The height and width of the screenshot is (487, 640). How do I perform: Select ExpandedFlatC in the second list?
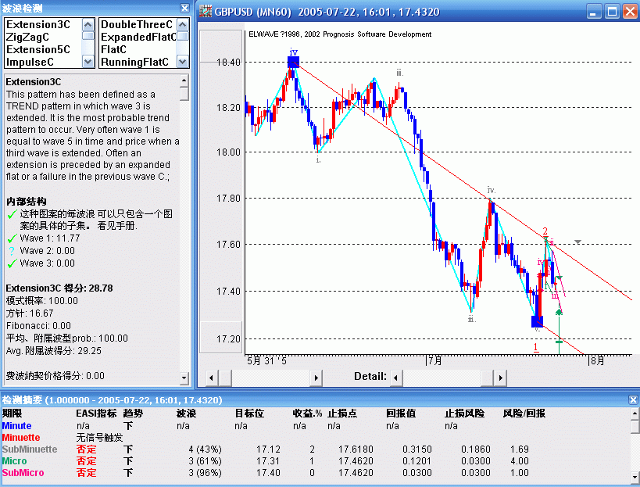(138, 38)
